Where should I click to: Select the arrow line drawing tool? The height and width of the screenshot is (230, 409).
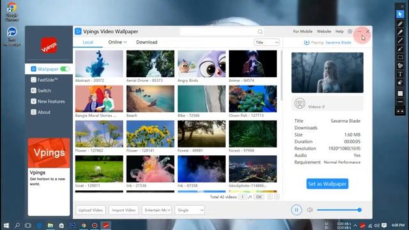(x=400, y=49)
